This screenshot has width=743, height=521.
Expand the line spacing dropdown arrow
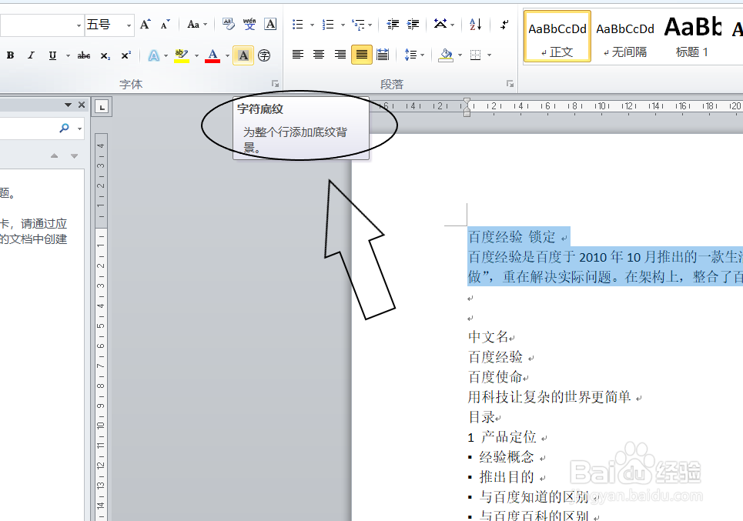422,55
